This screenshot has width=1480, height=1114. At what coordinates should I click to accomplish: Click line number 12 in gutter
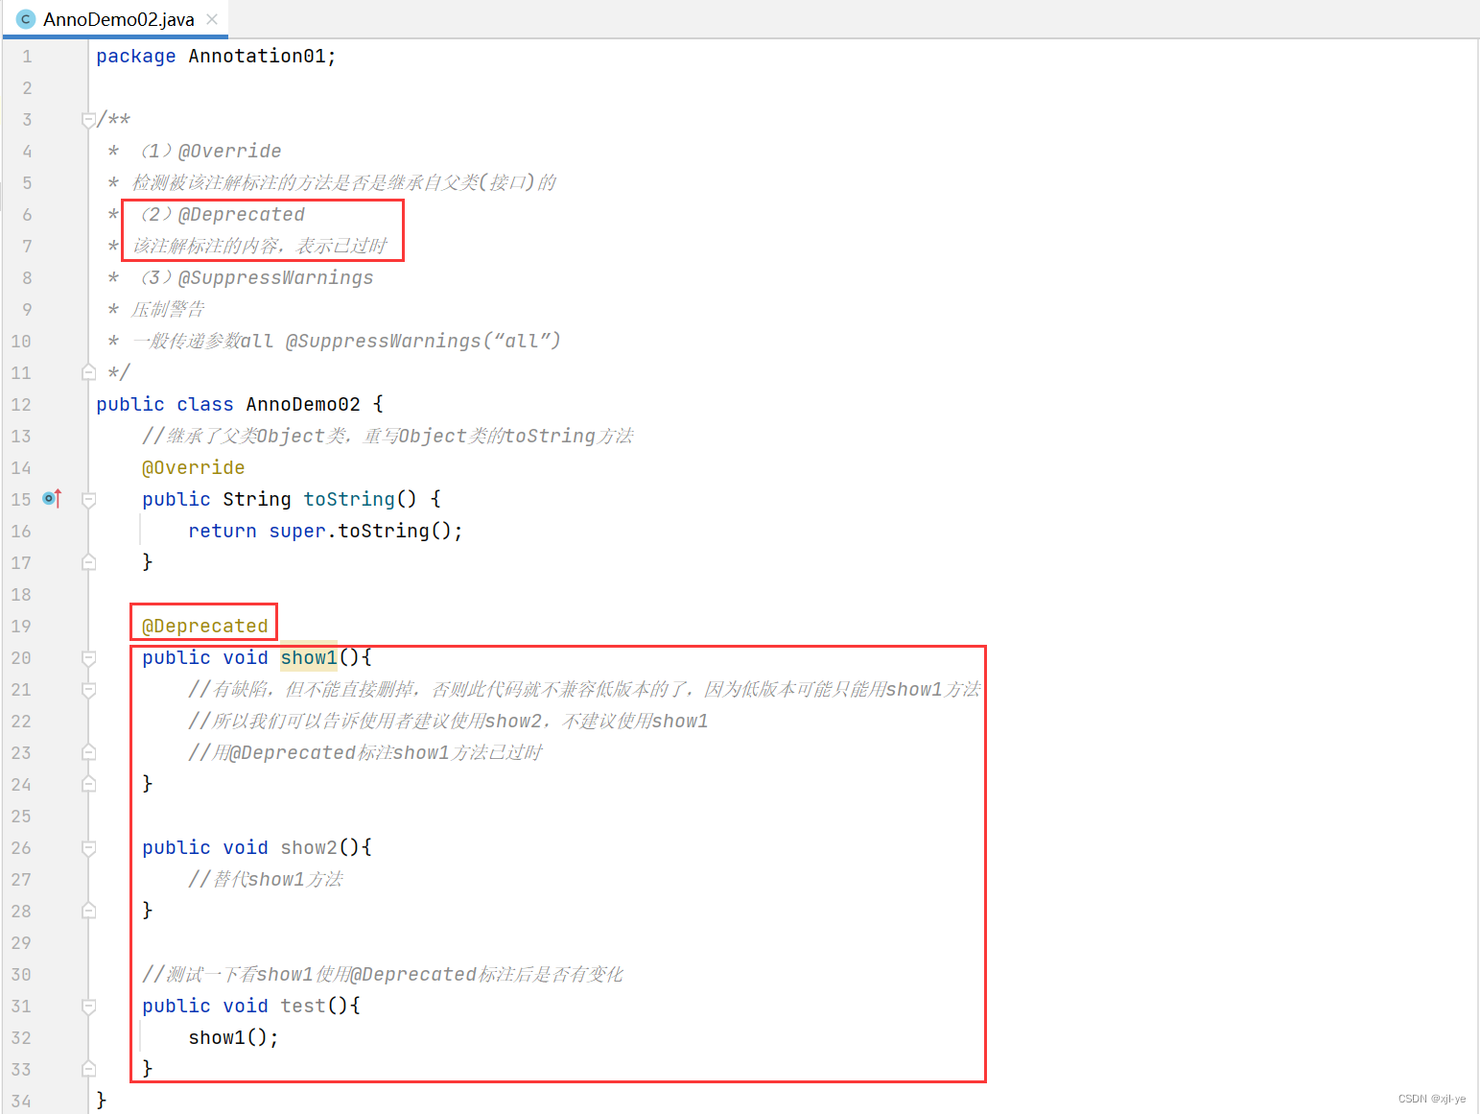21,405
